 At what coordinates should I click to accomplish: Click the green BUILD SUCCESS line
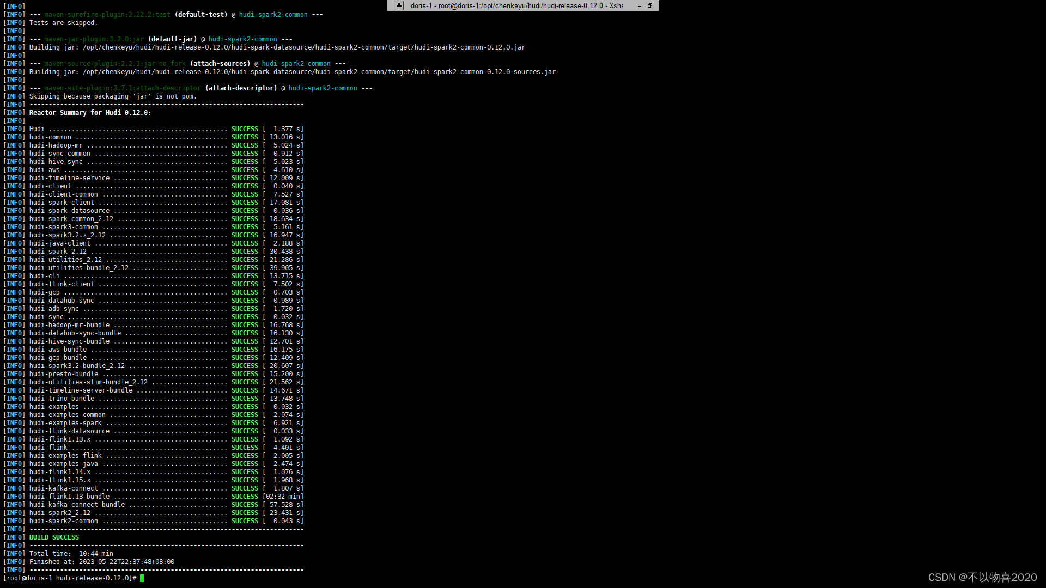pyautogui.click(x=54, y=537)
